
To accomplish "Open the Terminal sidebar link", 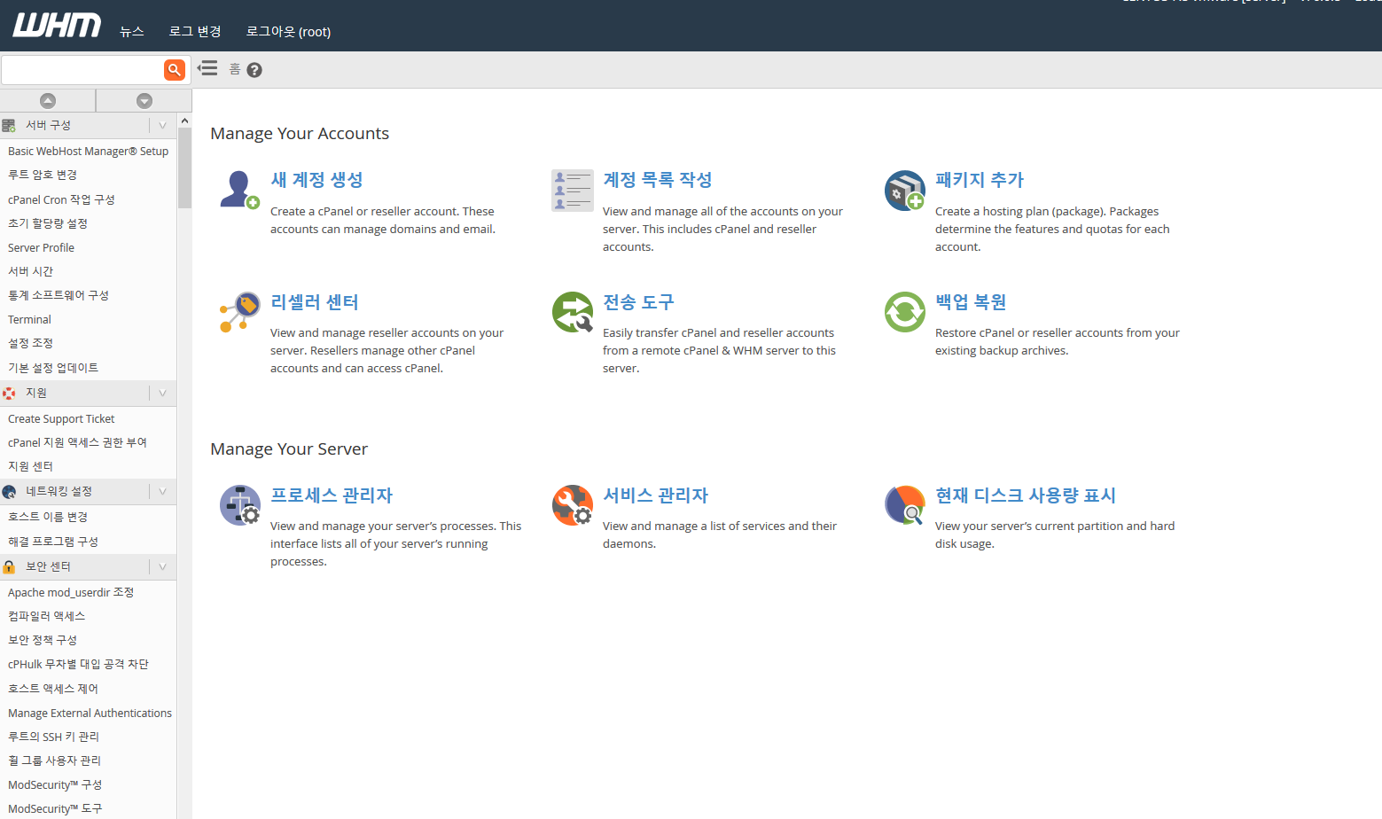I will pyautogui.click(x=30, y=320).
